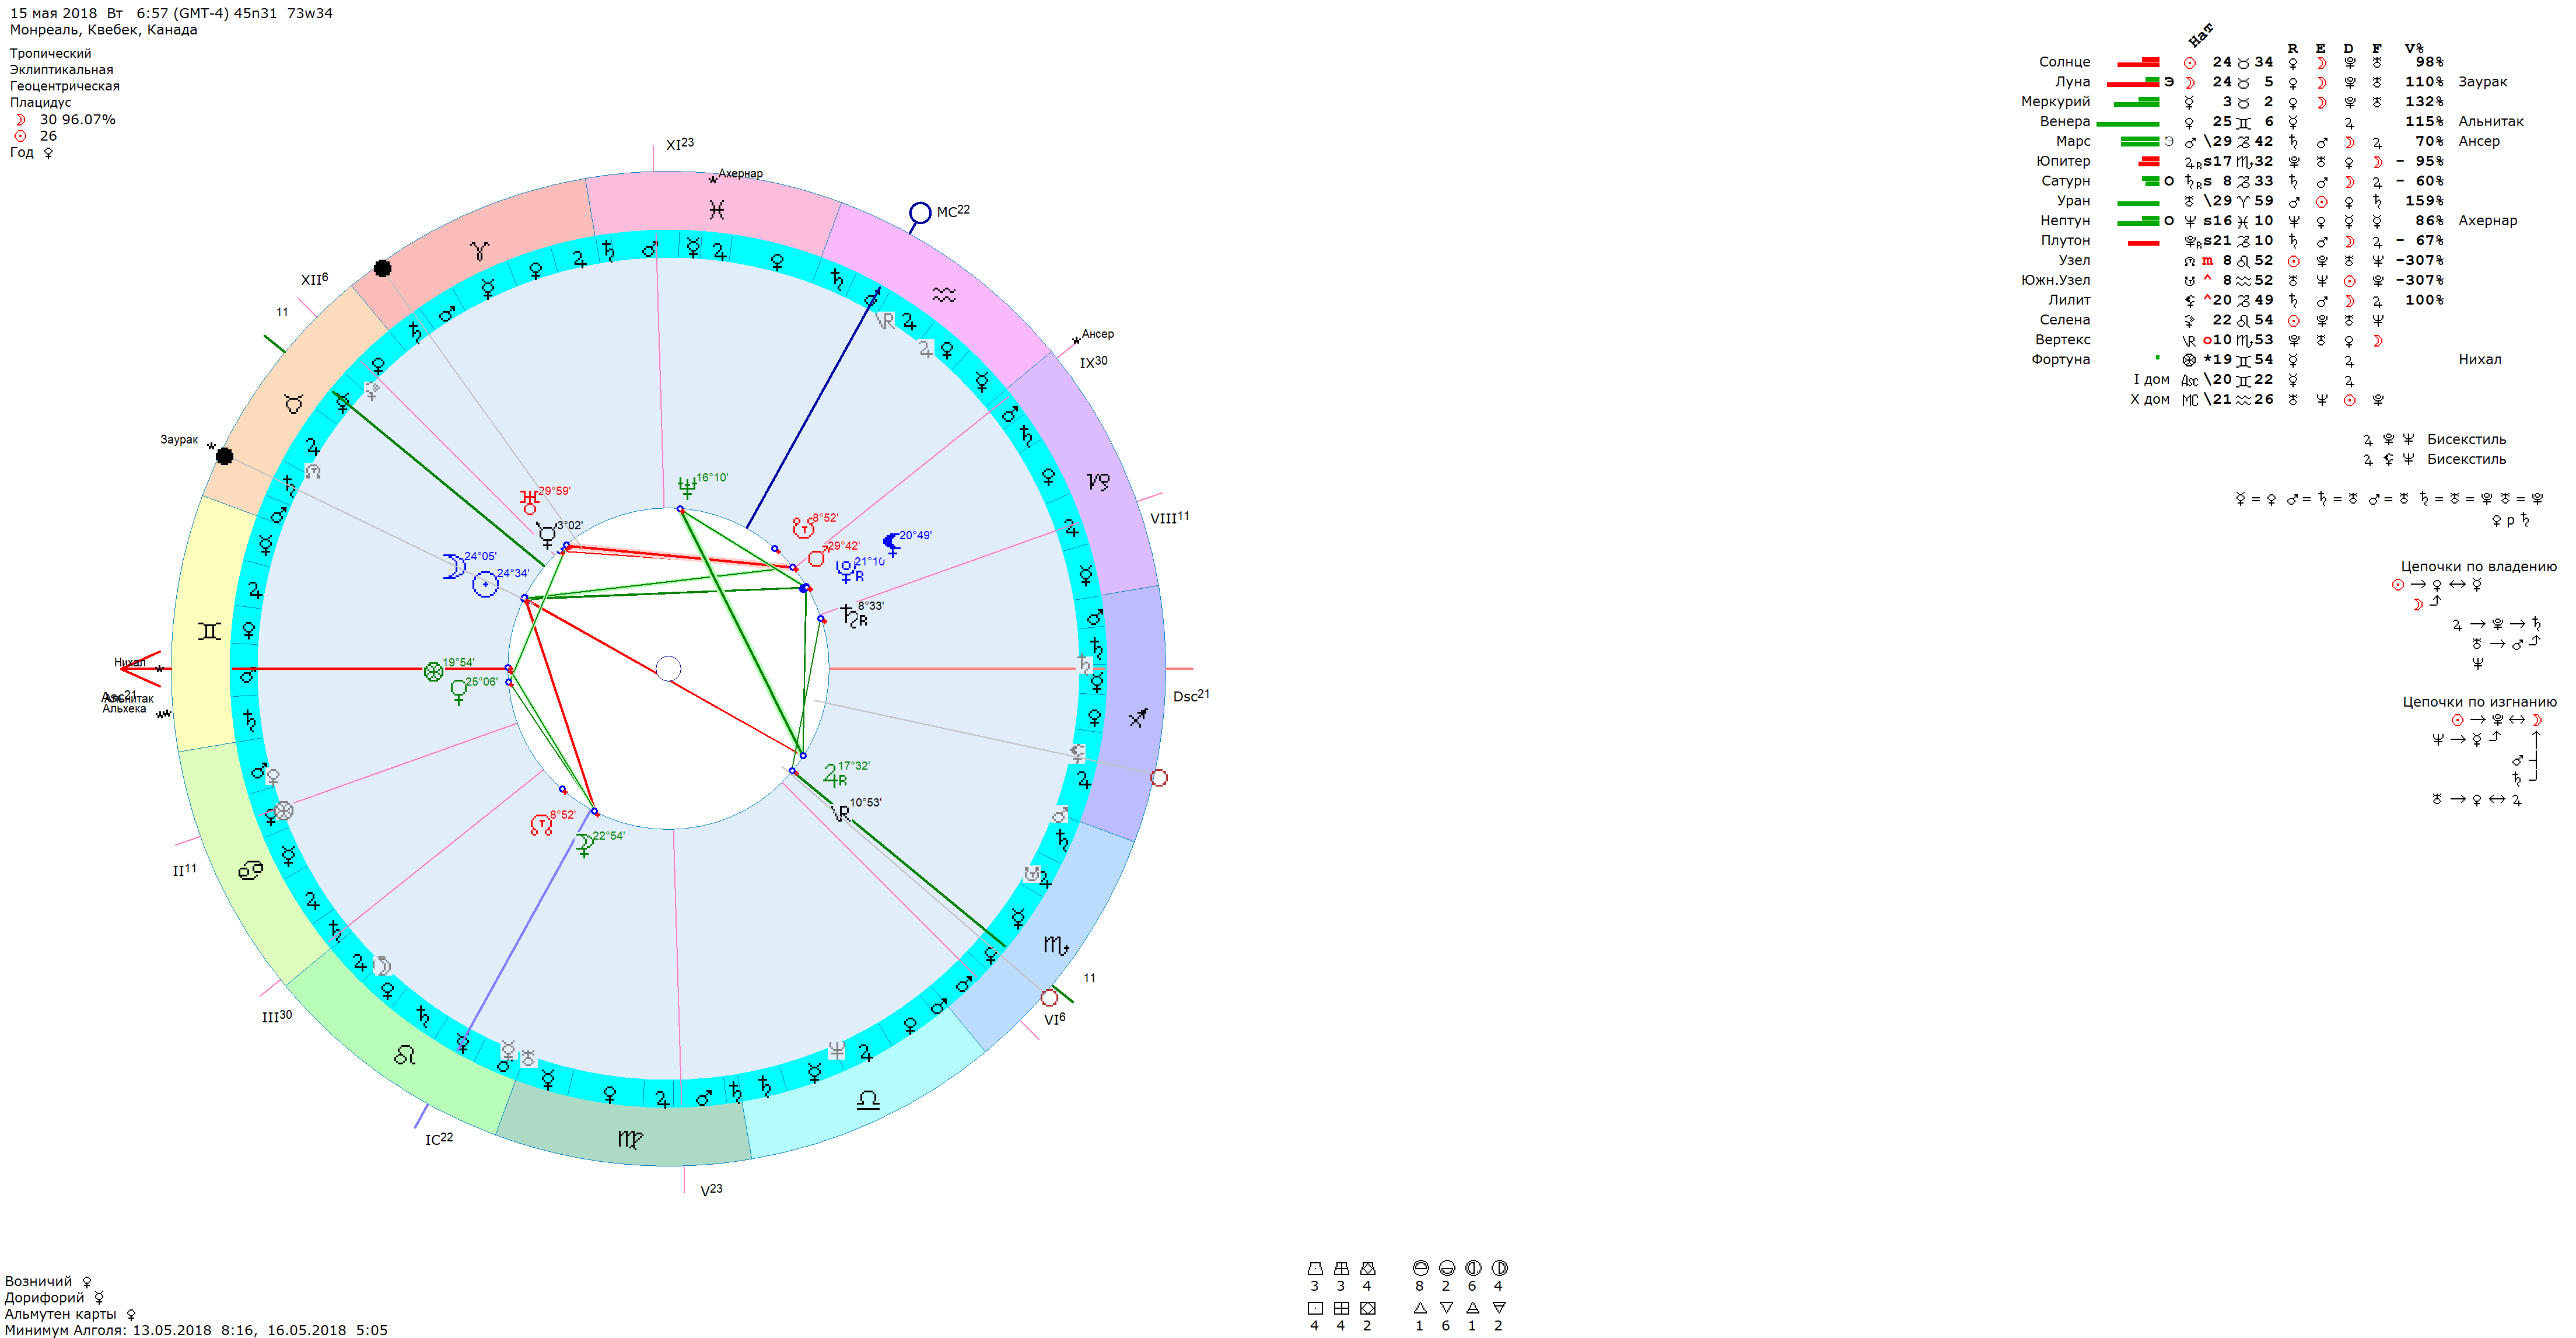Select the 'Плутон' row label
This screenshot has height=1338, width=2576.
[x=2065, y=241]
